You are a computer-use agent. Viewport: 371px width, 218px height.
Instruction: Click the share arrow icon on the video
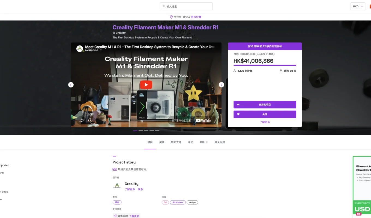(x=81, y=120)
